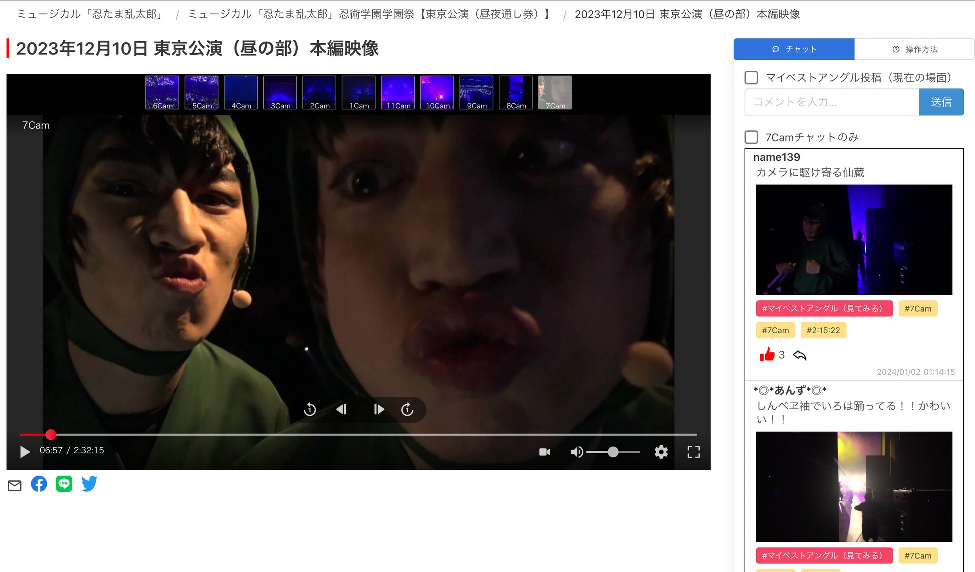Step back one frame in the video
975x572 pixels.
pyautogui.click(x=342, y=410)
